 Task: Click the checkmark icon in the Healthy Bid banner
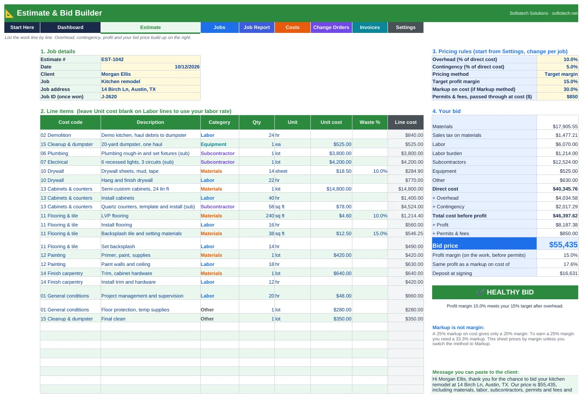(480, 292)
